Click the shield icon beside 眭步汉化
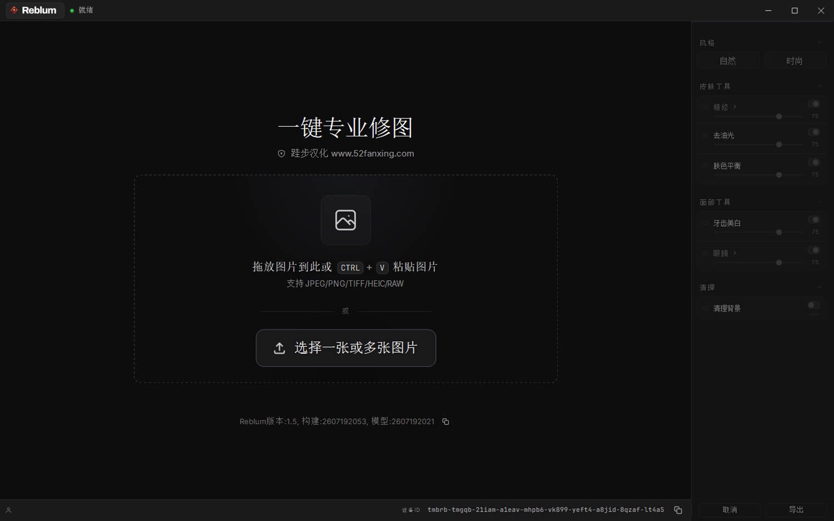 (x=281, y=153)
